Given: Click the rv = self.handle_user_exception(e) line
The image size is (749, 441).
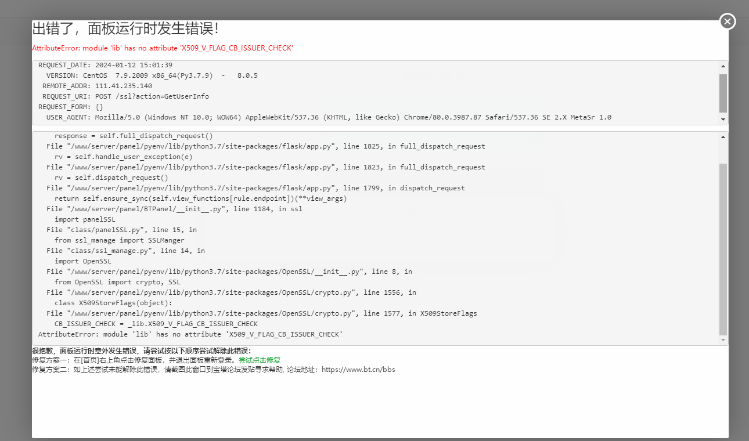Looking at the screenshot, I should click(124, 157).
